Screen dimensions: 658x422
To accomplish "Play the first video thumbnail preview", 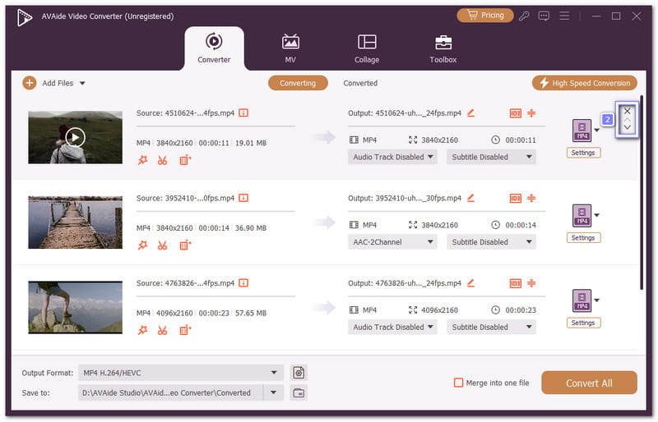I will click(x=75, y=137).
